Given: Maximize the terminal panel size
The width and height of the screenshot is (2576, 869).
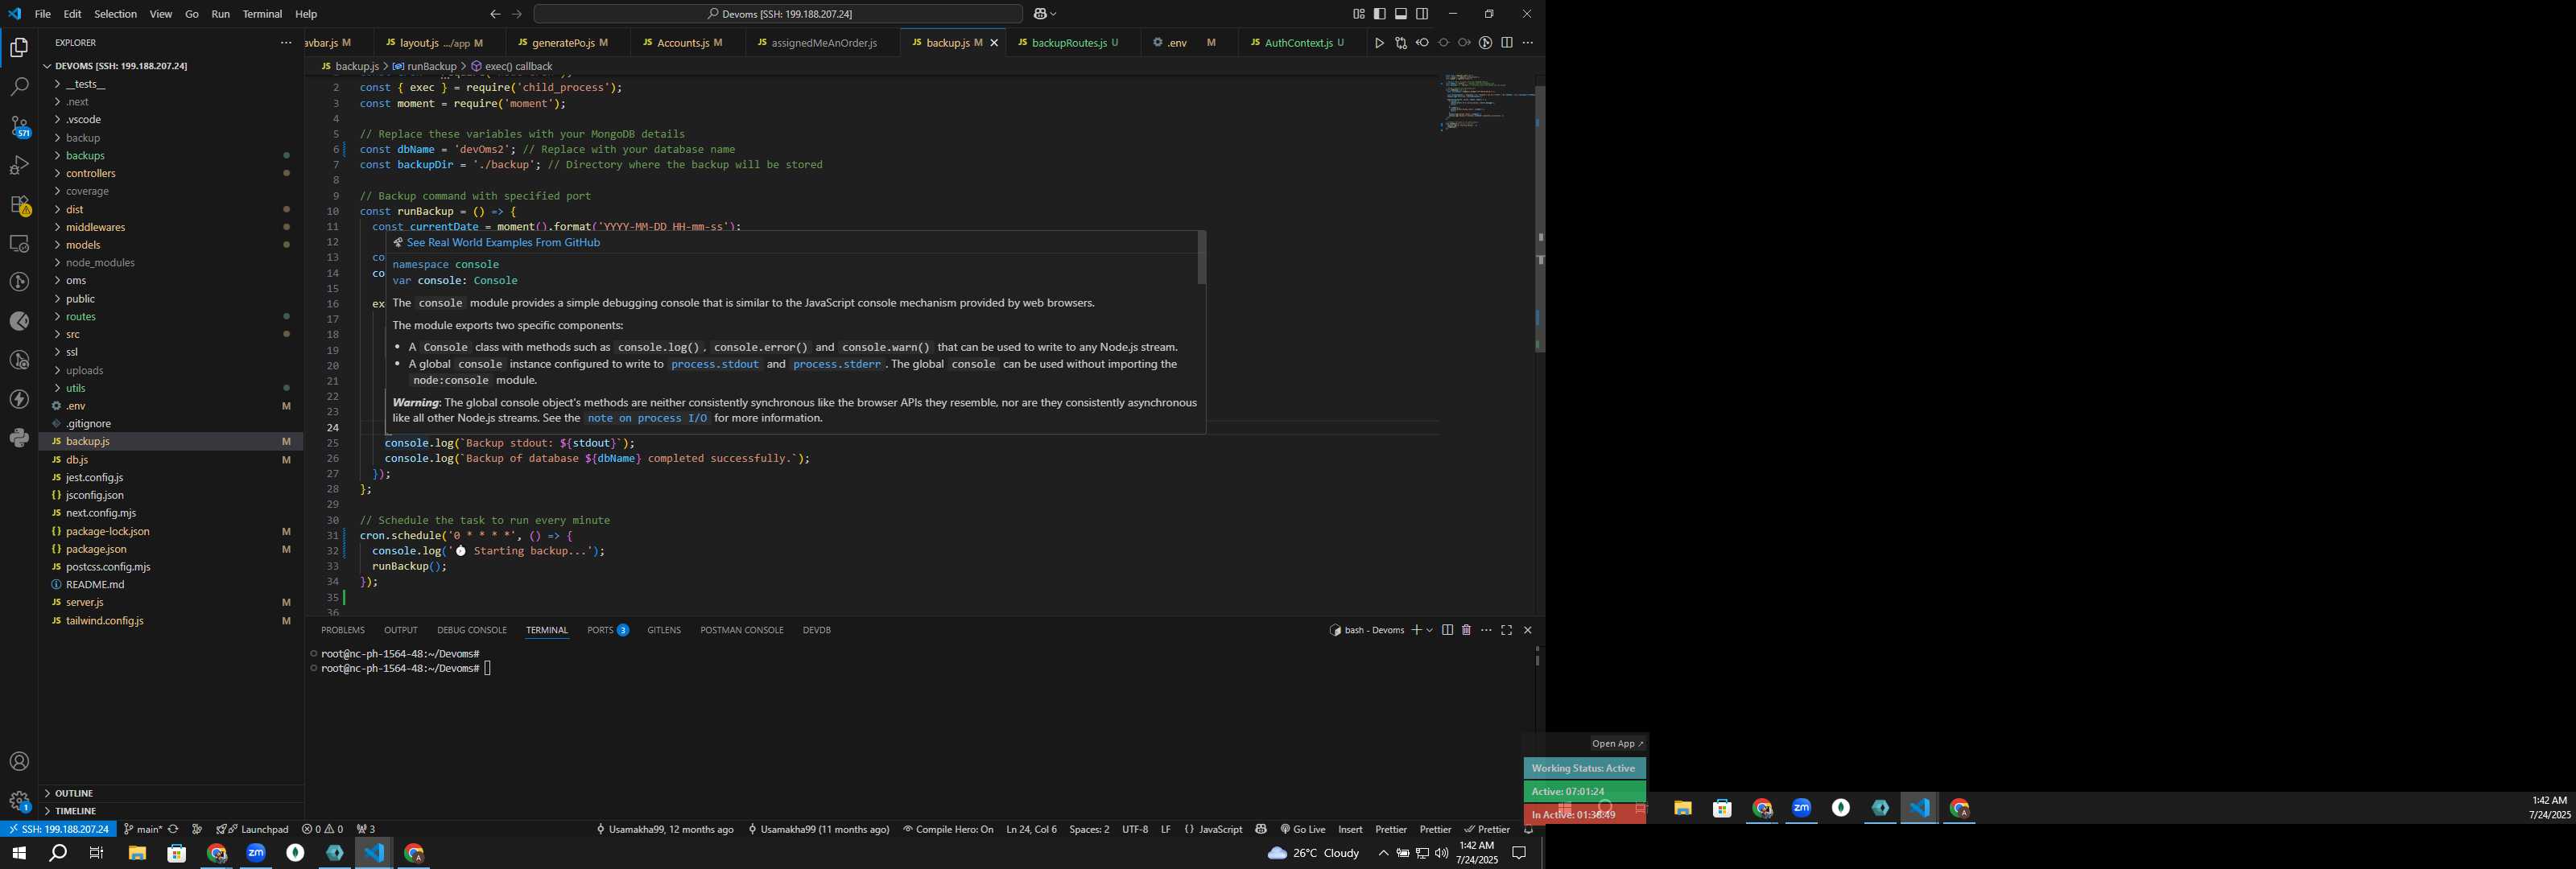Looking at the screenshot, I should pyautogui.click(x=1507, y=630).
